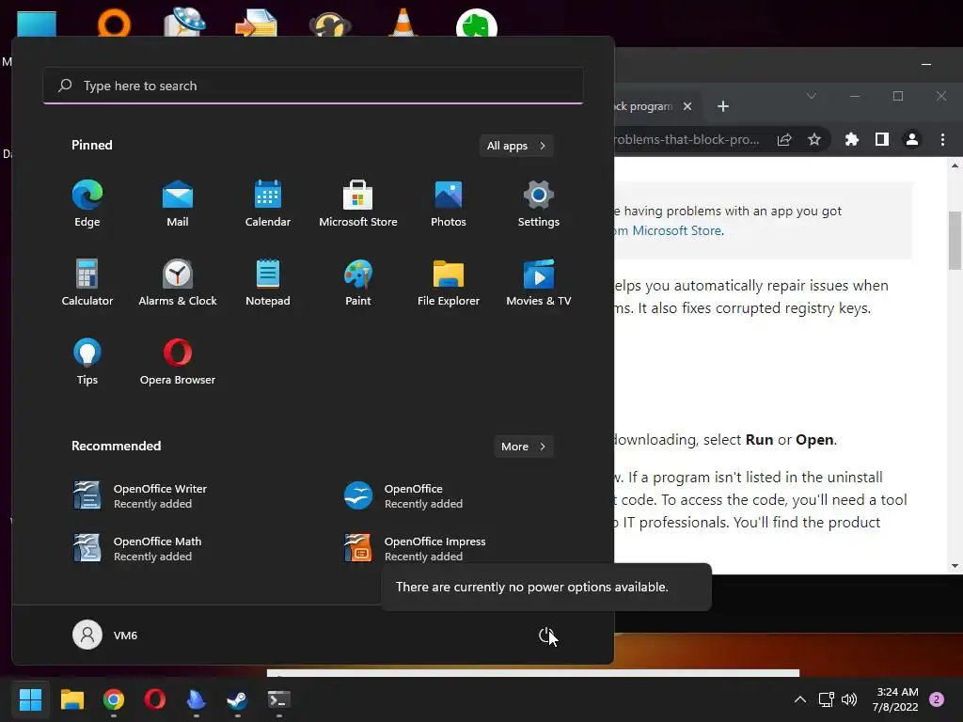This screenshot has width=963, height=722.
Task: Open the terminal taskbar icon
Action: [x=278, y=699]
